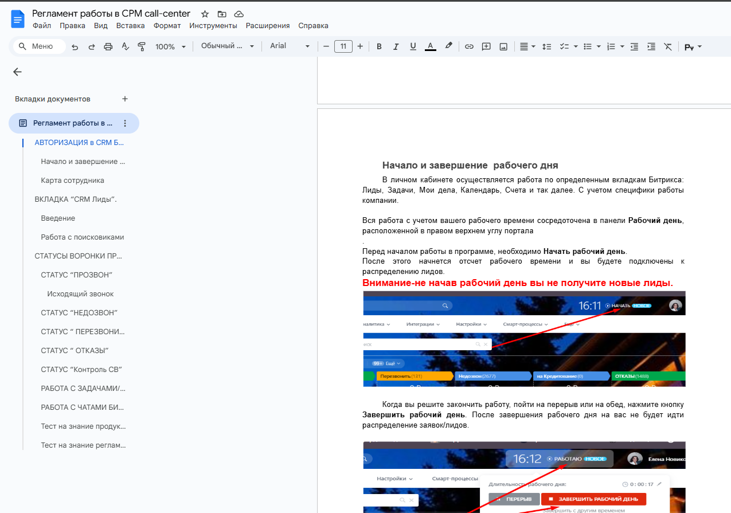Undo the last action
This screenshot has height=513, width=731.
click(x=75, y=46)
